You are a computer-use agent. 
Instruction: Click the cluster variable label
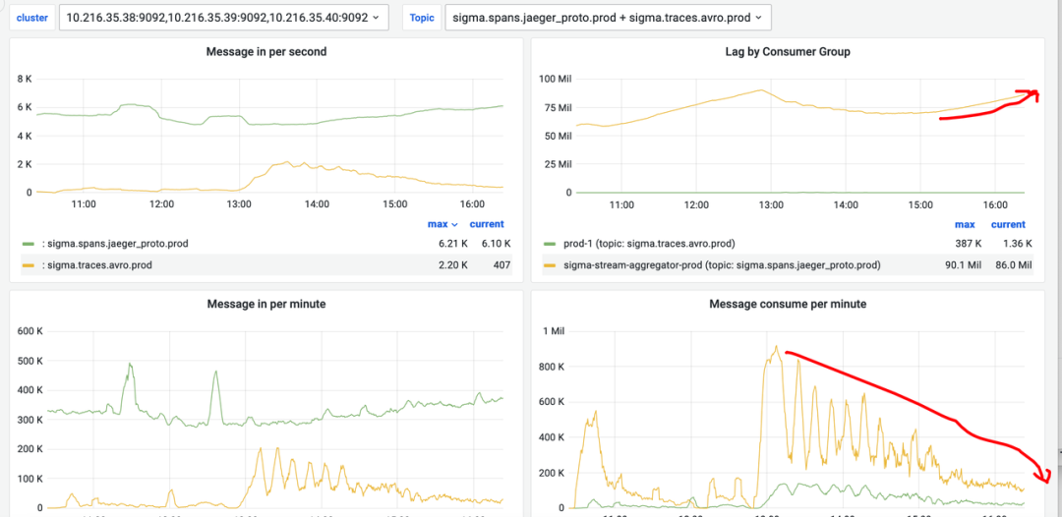tap(32, 18)
